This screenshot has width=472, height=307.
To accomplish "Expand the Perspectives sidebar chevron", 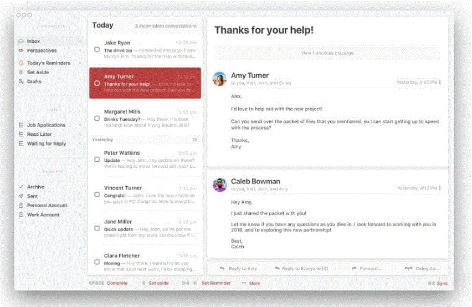I will (x=80, y=50).
